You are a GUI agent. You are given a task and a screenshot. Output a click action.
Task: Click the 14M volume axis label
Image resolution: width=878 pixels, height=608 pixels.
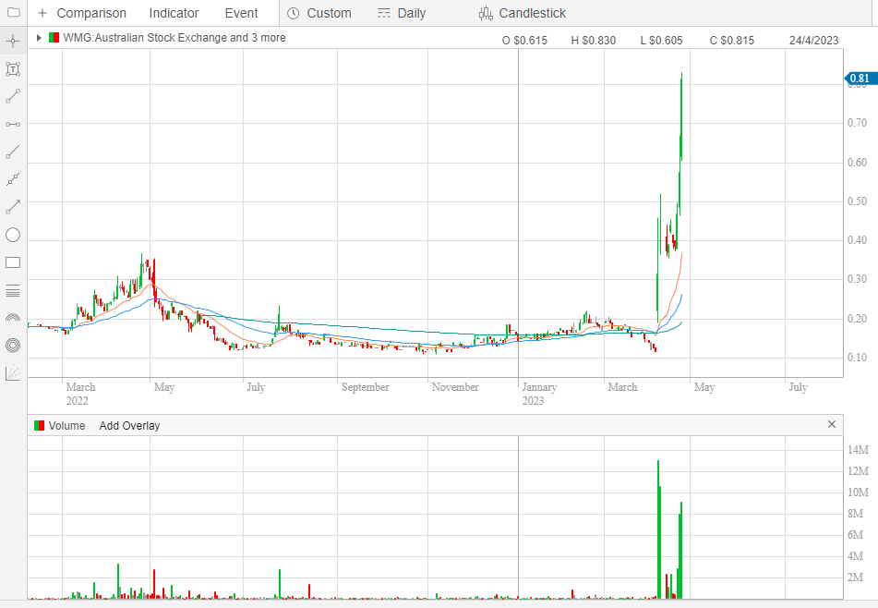click(858, 449)
